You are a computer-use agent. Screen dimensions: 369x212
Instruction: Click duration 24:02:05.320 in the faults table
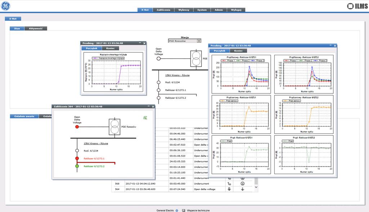click(177, 162)
